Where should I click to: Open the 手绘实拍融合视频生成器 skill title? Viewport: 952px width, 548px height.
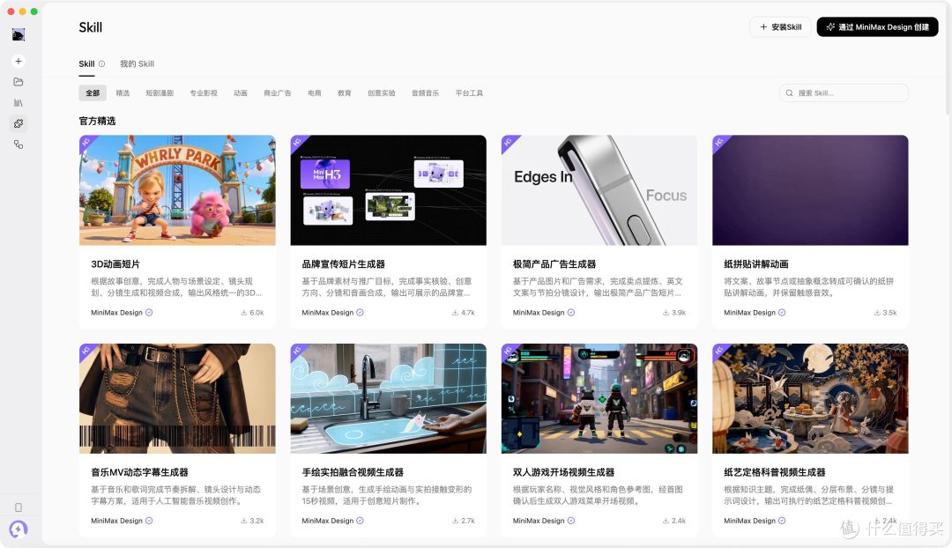point(353,472)
